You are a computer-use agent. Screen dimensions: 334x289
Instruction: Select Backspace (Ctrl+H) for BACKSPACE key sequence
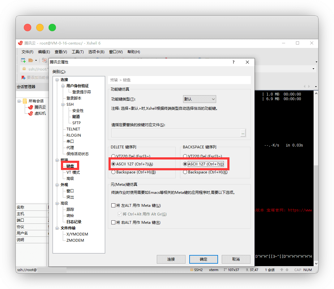point(185,172)
